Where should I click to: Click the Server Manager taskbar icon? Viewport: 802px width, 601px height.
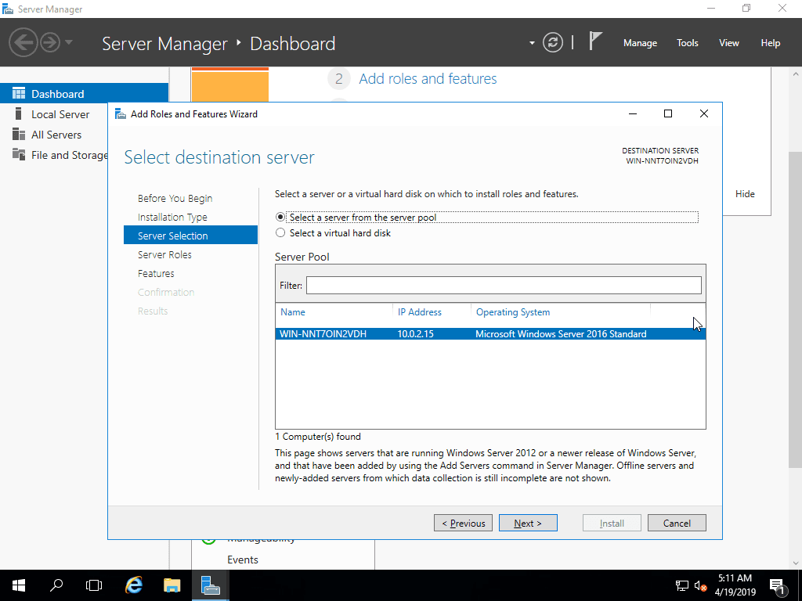click(210, 585)
